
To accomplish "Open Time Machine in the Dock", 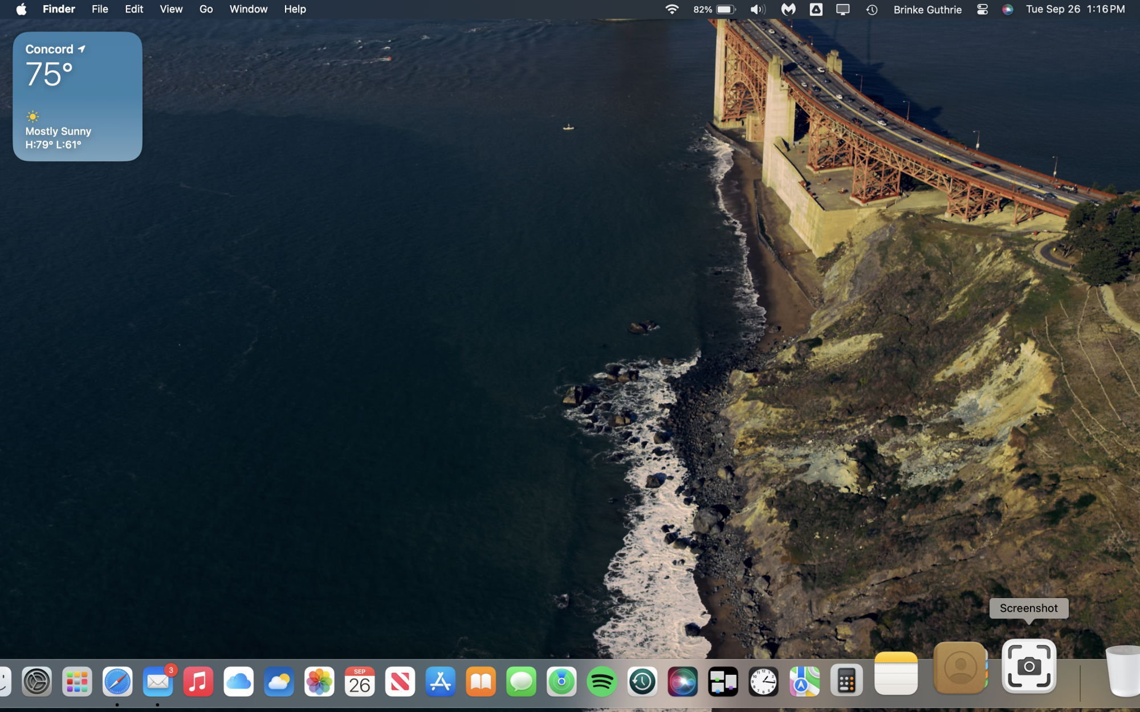I will click(x=642, y=681).
